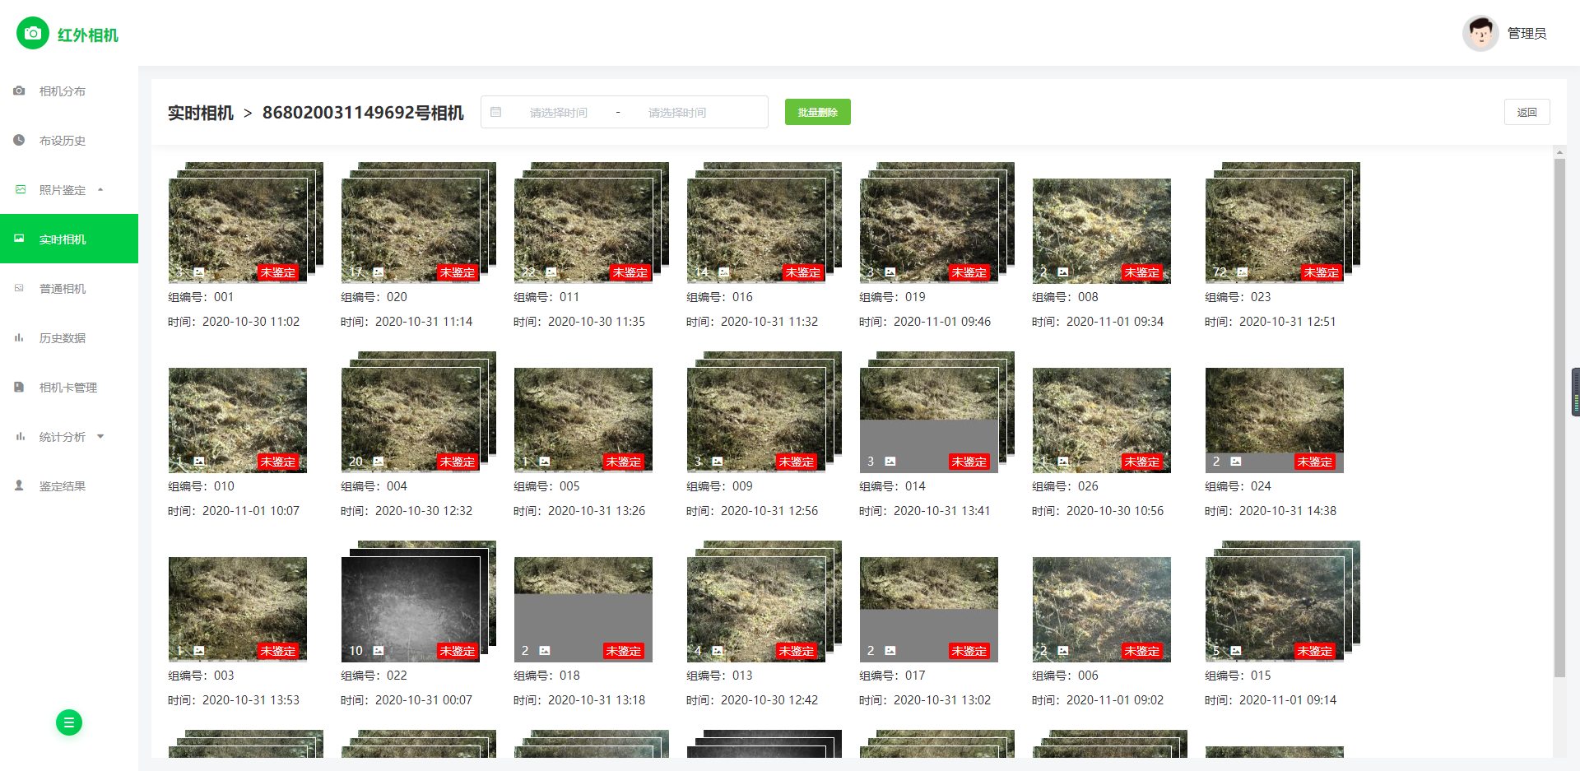Click the clock icon beside 布设历史
Image resolution: width=1580 pixels, height=771 pixels.
(x=19, y=140)
